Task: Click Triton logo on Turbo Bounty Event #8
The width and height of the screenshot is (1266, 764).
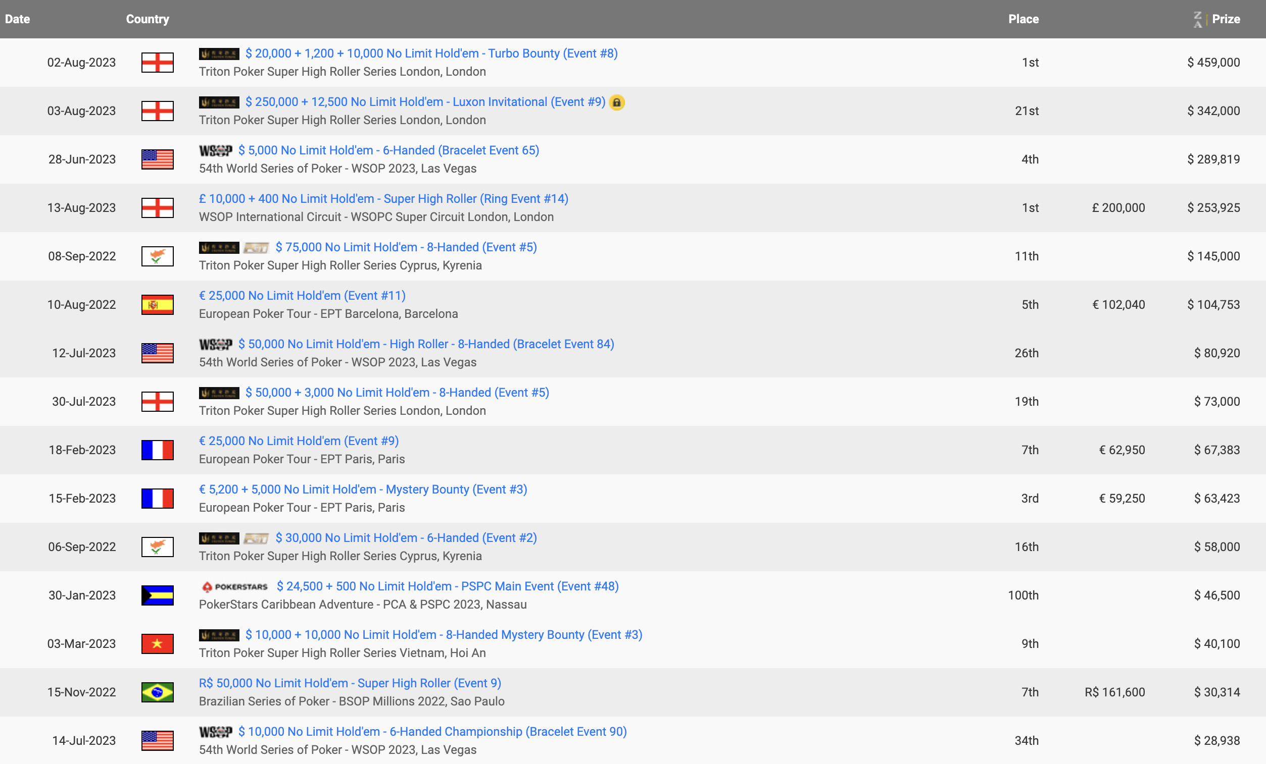Action: point(219,54)
